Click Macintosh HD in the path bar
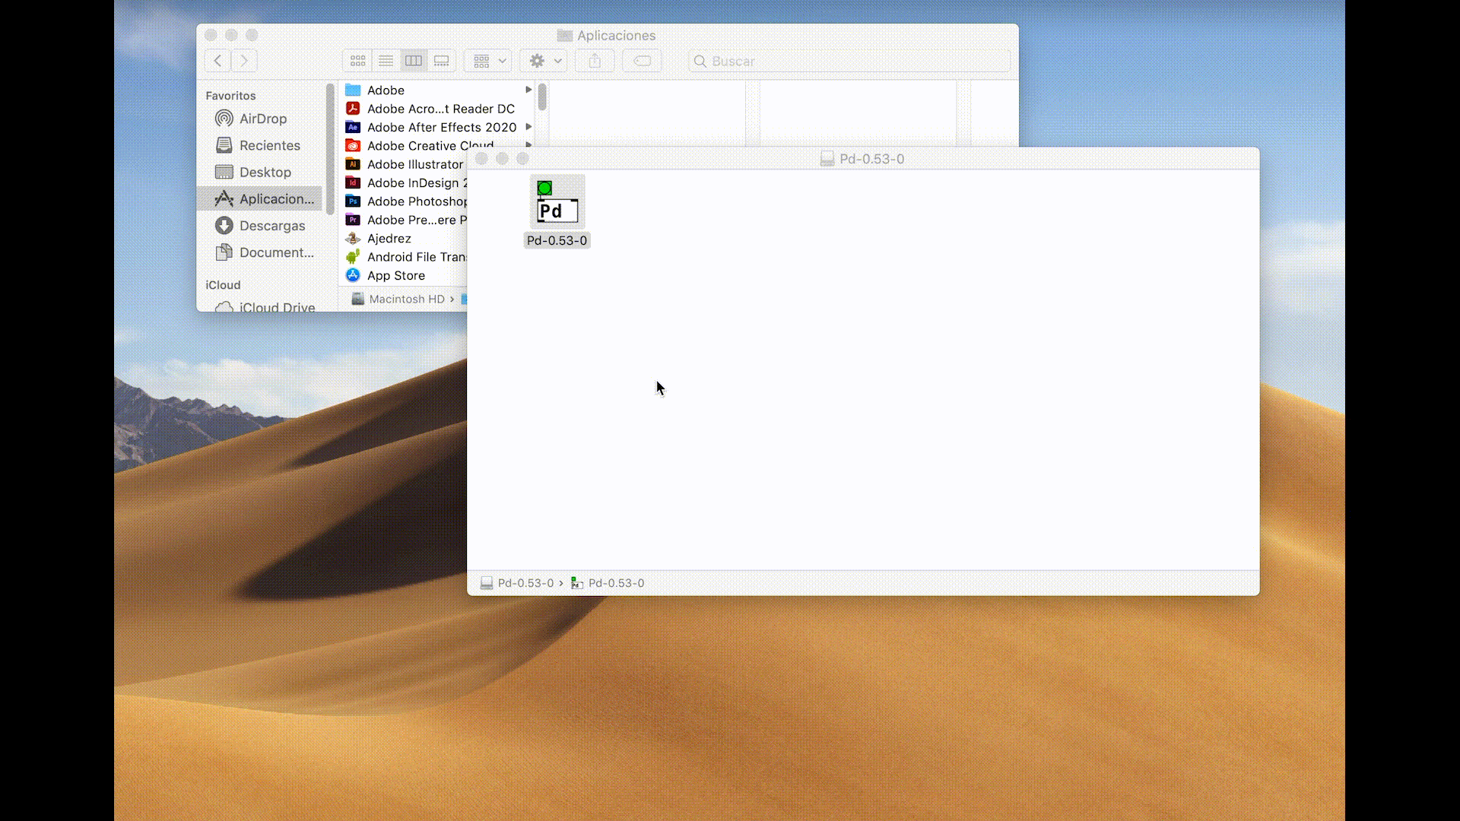Image resolution: width=1460 pixels, height=821 pixels. pyautogui.click(x=398, y=299)
